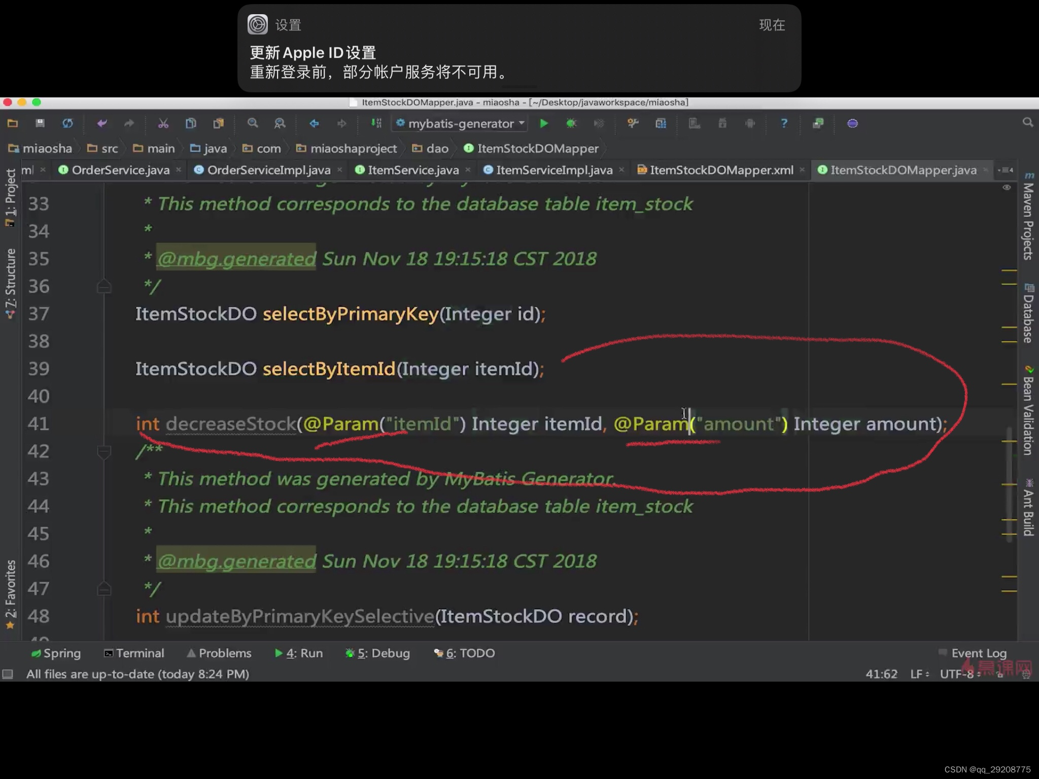Open the Event Log
Screen dimensions: 1039x779
[978, 653]
